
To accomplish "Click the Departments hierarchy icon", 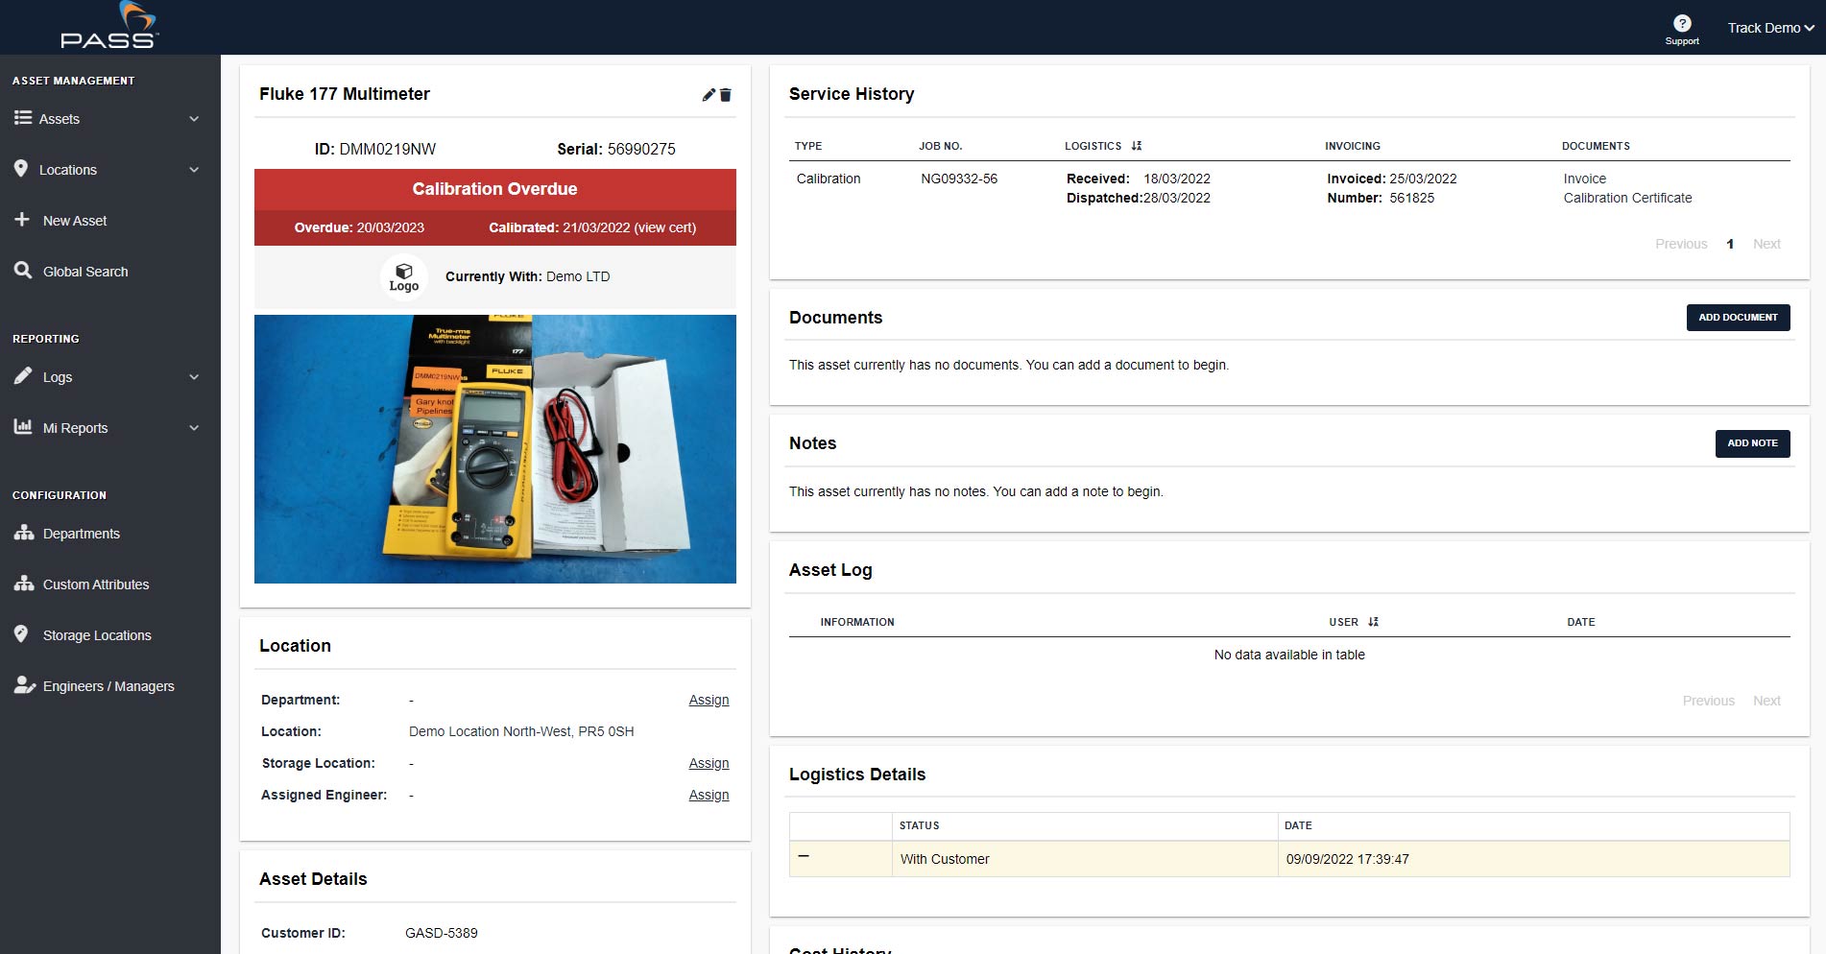I will (24, 533).
